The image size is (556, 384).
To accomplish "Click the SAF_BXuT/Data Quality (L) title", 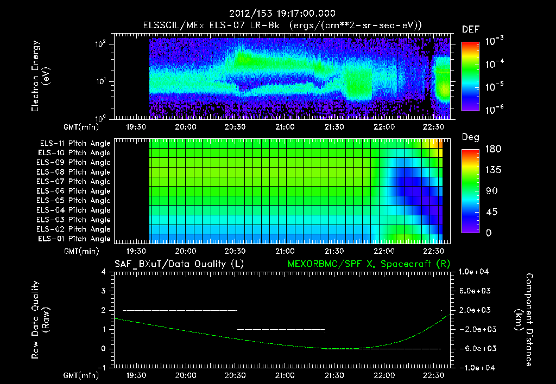I will pos(179,264).
